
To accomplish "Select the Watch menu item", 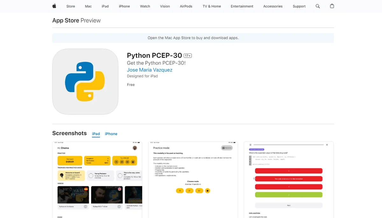I will click(145, 6).
